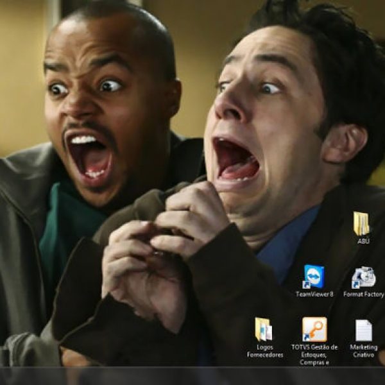Select the 'ABU' label text
This screenshot has width=385, height=385.
[363, 241]
